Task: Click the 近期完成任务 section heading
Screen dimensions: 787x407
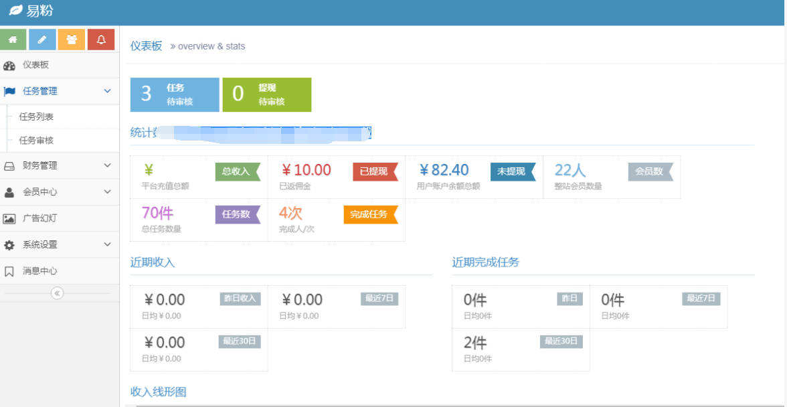Action: coord(485,262)
